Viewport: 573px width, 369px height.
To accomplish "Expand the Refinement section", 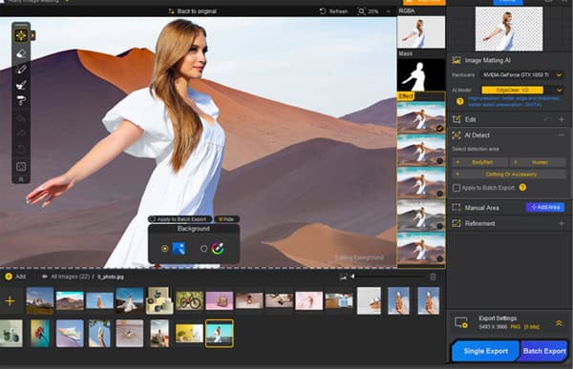I will 562,223.
